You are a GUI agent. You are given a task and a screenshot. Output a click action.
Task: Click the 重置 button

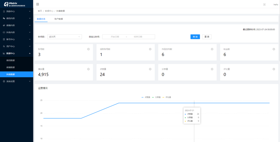(207, 37)
